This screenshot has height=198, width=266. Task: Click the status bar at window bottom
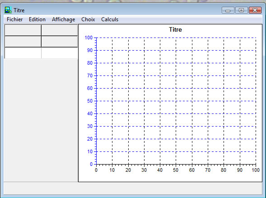[133, 189]
